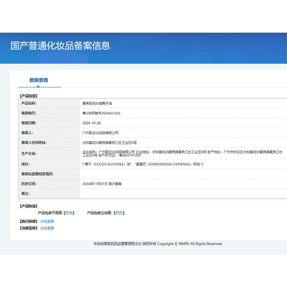The image size is (287, 287).
Task: Select filer 广州歌兰化妆品有限公司
Action: [x=100, y=133]
